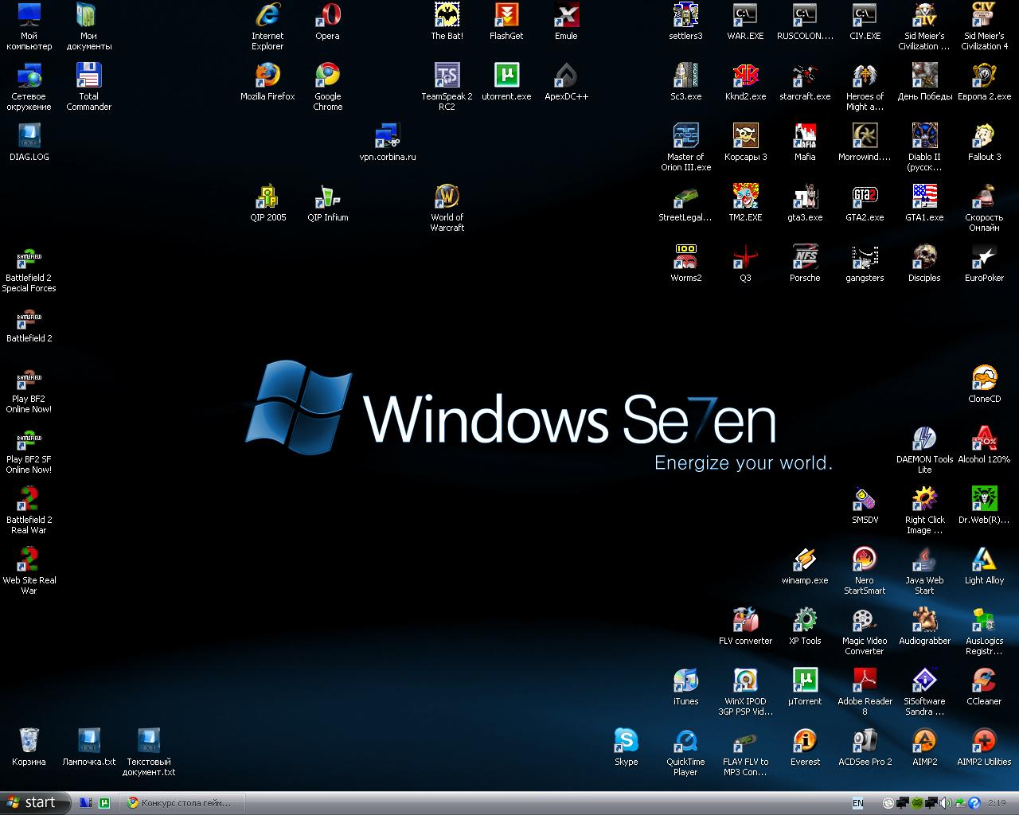Select the ACDSee Pro 2 icon
The width and height of the screenshot is (1019, 815).
click(865, 741)
